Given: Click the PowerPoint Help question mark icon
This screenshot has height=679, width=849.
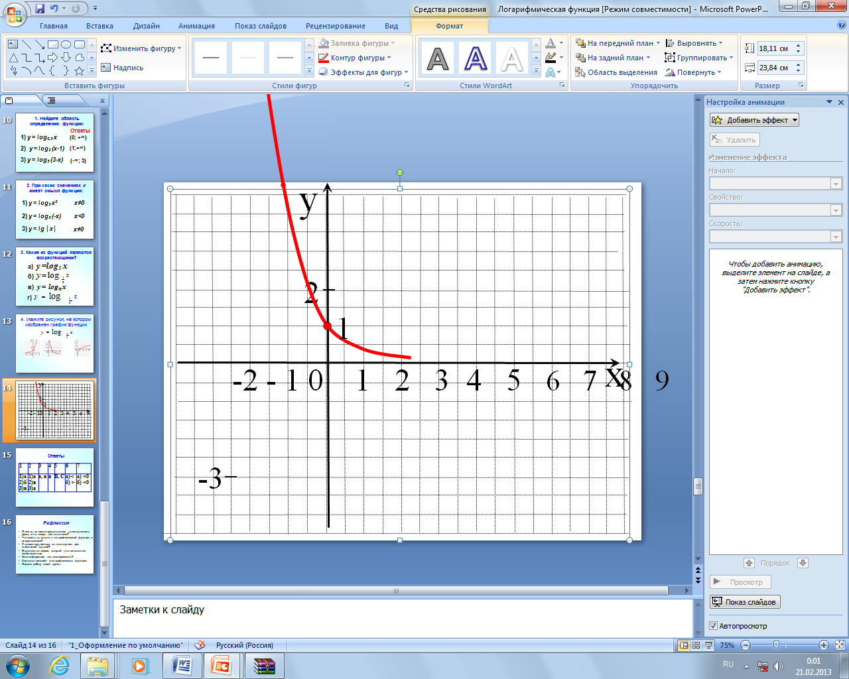Looking at the screenshot, I should click(x=842, y=25).
